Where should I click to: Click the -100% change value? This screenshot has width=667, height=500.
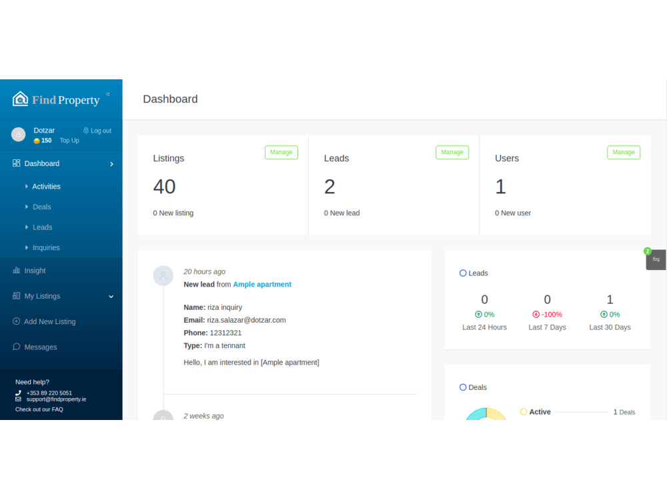552,315
